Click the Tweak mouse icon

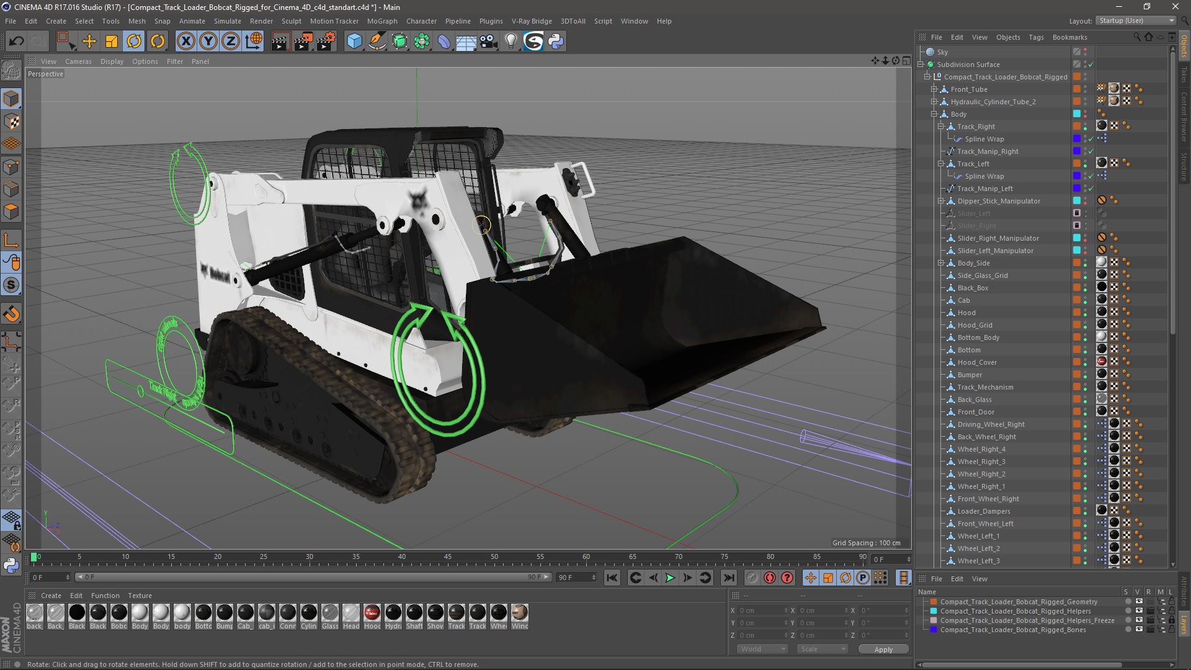pos(11,262)
